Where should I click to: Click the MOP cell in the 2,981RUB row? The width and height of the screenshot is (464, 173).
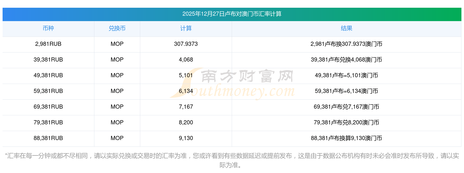pyautogui.click(x=117, y=44)
